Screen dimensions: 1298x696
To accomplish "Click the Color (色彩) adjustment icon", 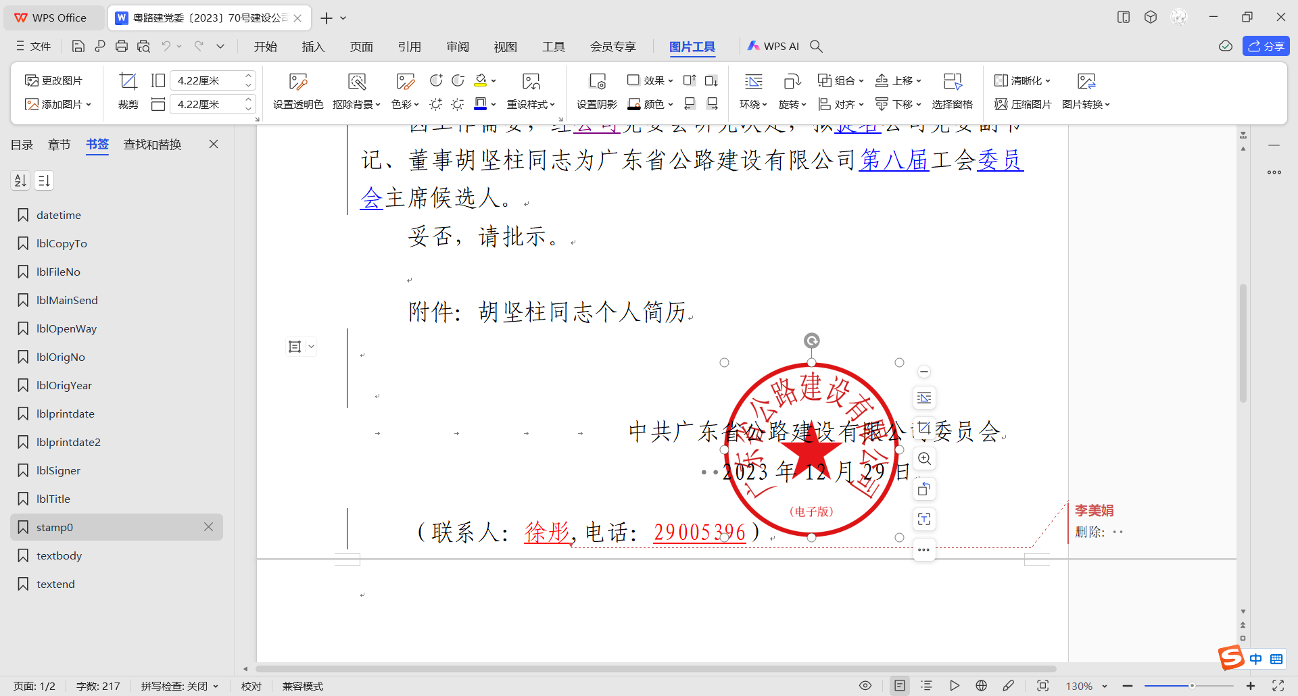I will click(405, 82).
